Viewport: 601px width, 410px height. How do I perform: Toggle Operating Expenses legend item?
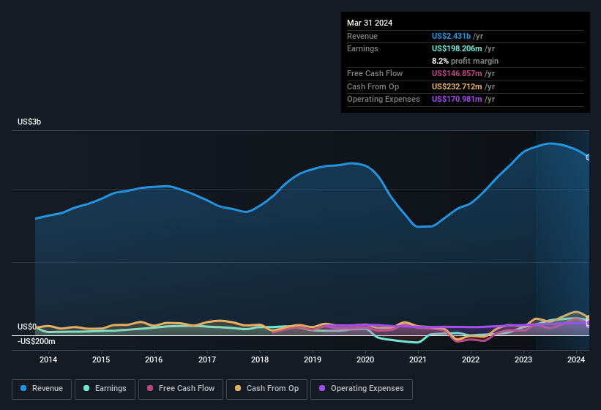[x=361, y=389]
